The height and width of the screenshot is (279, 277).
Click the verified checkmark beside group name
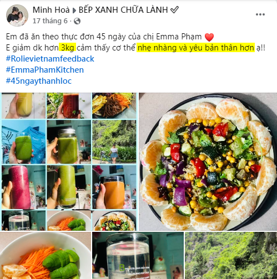pos(174,9)
